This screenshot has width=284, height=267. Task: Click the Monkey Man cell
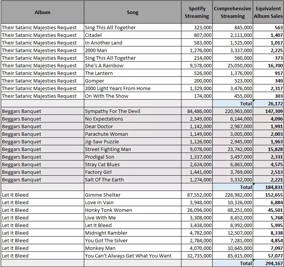pos(133,248)
